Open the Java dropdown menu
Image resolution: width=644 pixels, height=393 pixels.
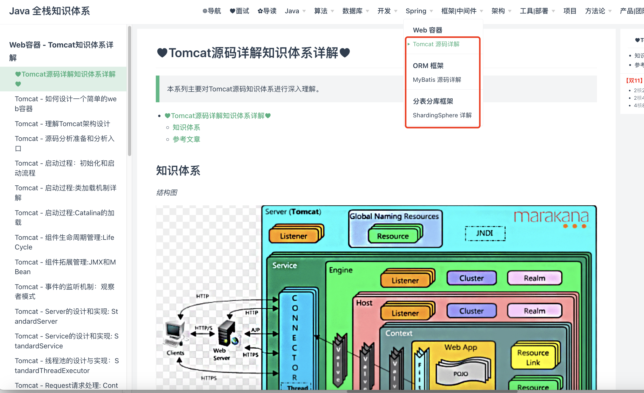pyautogui.click(x=295, y=11)
